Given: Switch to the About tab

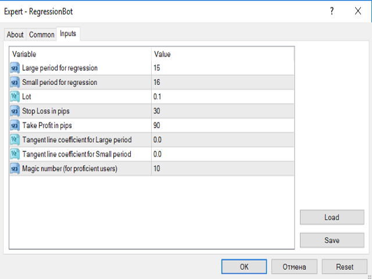Looking at the screenshot, I should pyautogui.click(x=15, y=35).
